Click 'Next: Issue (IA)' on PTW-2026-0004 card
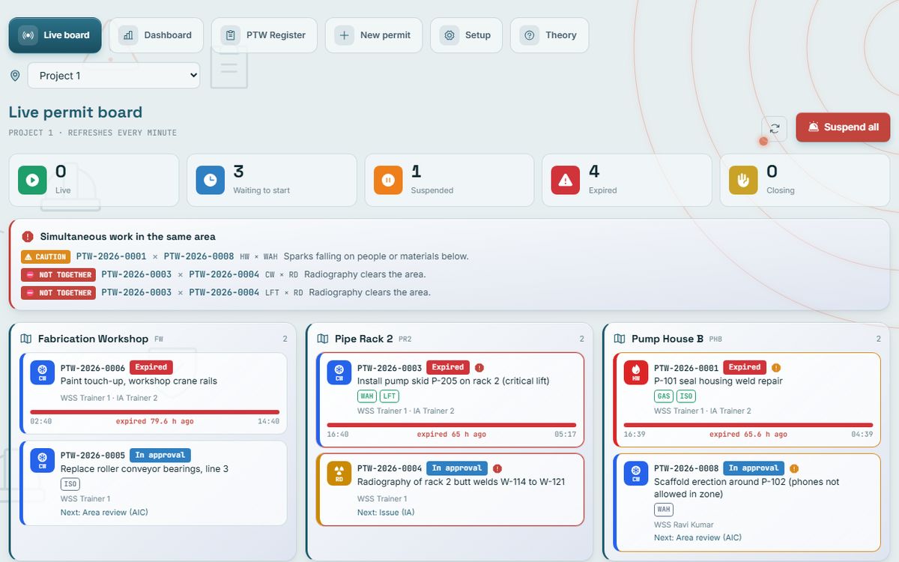 coord(386,513)
